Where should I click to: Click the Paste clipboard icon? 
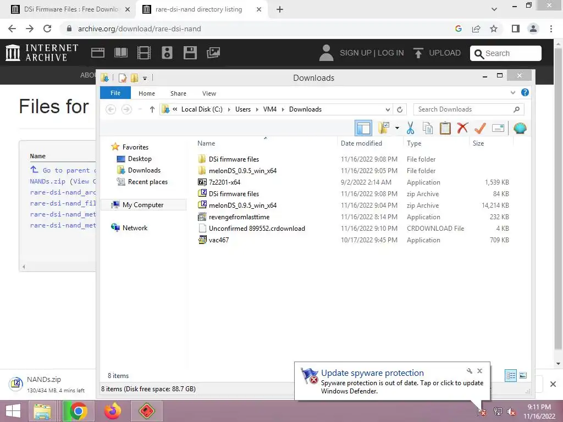[x=445, y=128]
